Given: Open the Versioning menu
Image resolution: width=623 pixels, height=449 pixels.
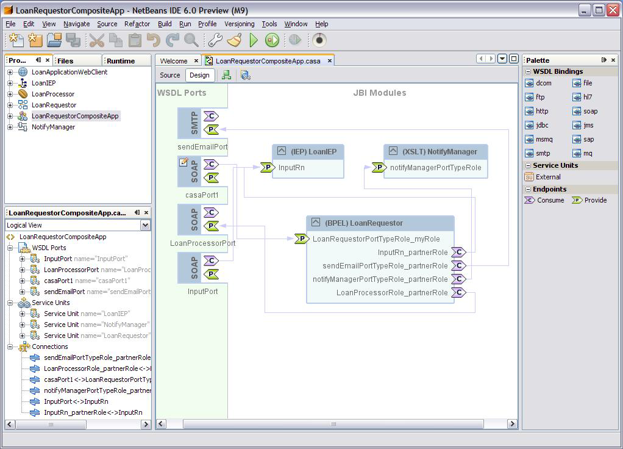Looking at the screenshot, I should 239,24.
